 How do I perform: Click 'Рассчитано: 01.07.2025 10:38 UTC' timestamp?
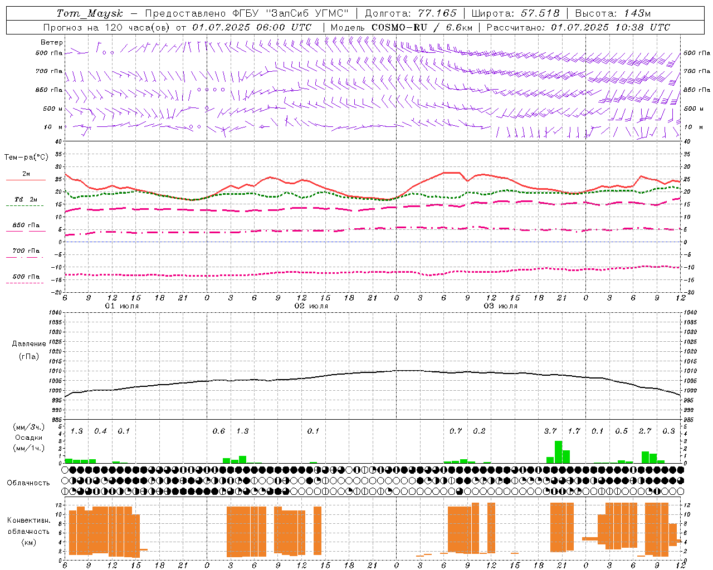tap(578, 27)
